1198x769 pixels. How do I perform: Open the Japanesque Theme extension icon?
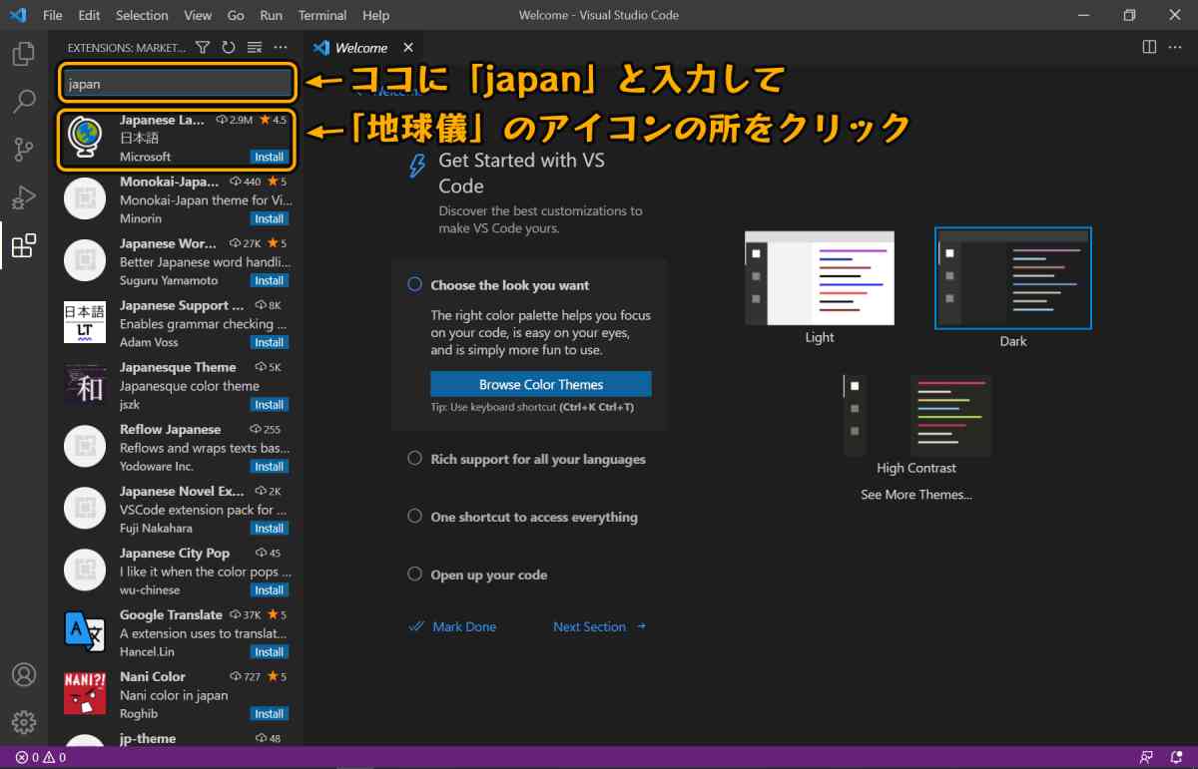pos(85,384)
